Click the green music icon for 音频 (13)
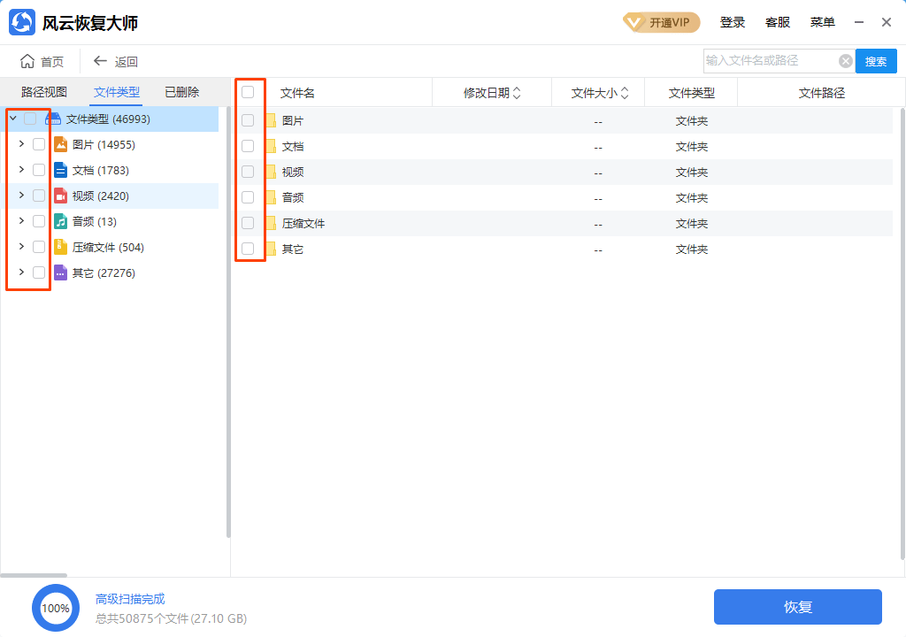This screenshot has height=637, width=906. (x=61, y=221)
